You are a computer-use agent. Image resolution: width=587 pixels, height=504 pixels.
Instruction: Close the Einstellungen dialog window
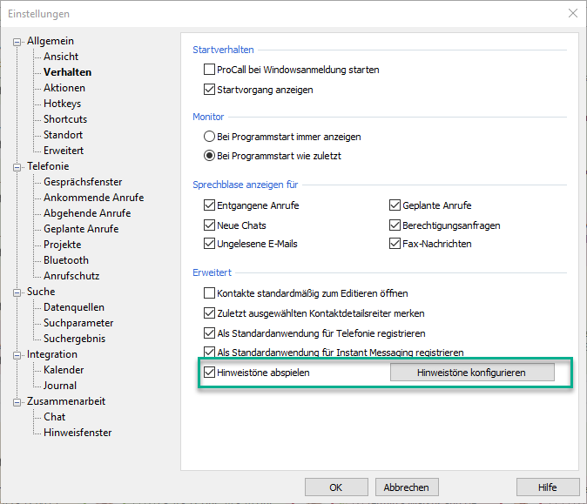click(572, 13)
